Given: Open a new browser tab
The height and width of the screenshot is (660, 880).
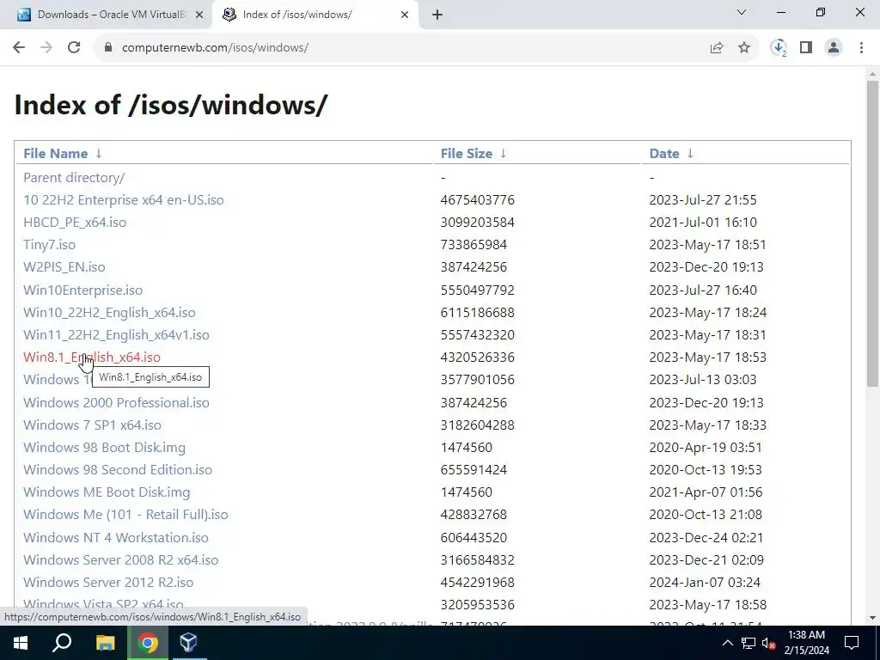Looking at the screenshot, I should click(x=437, y=15).
